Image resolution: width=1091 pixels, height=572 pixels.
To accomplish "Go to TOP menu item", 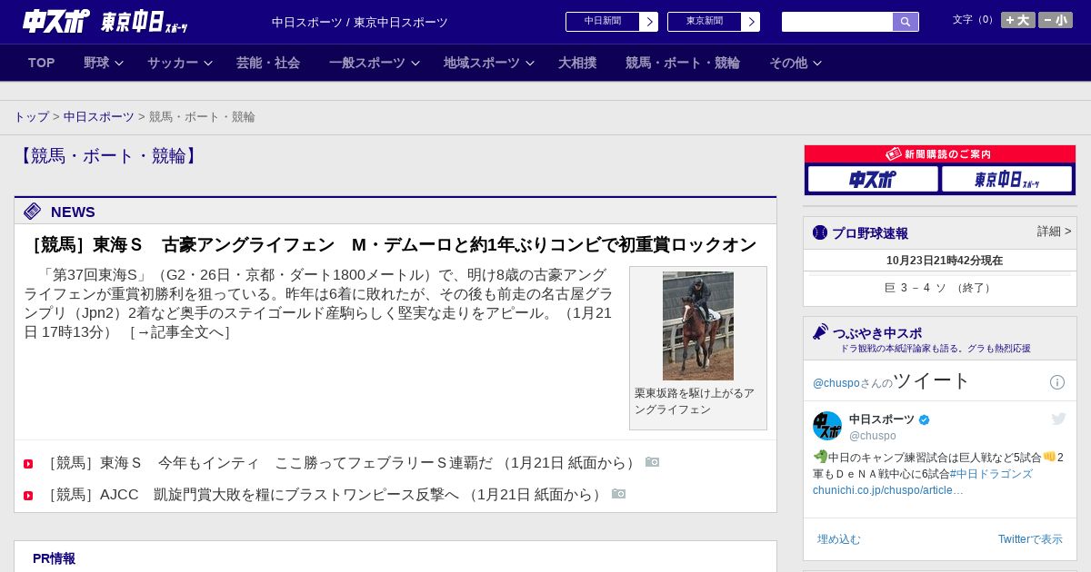I will click(x=42, y=63).
